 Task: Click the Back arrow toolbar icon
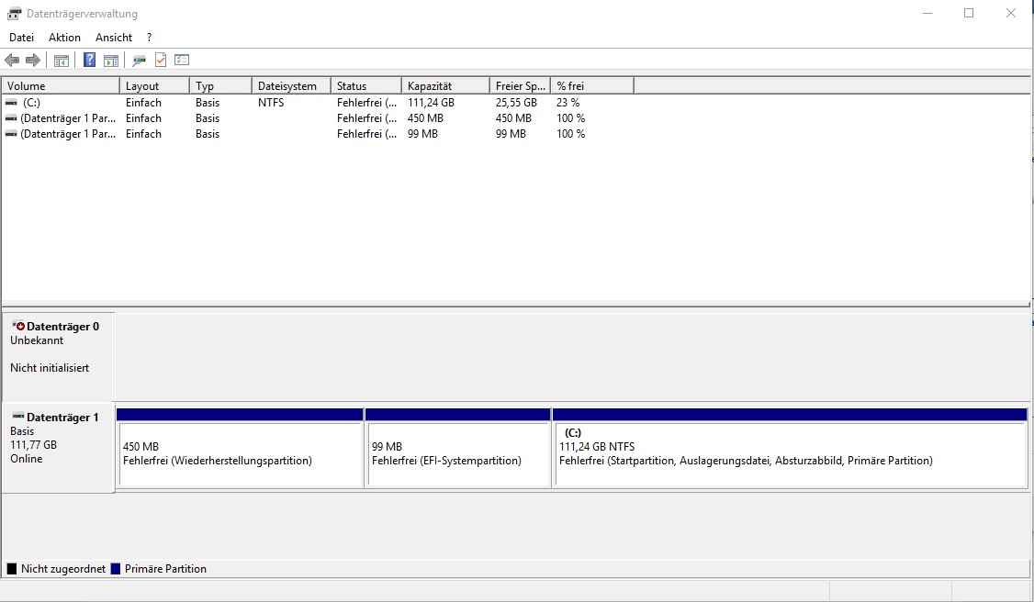pos(12,60)
